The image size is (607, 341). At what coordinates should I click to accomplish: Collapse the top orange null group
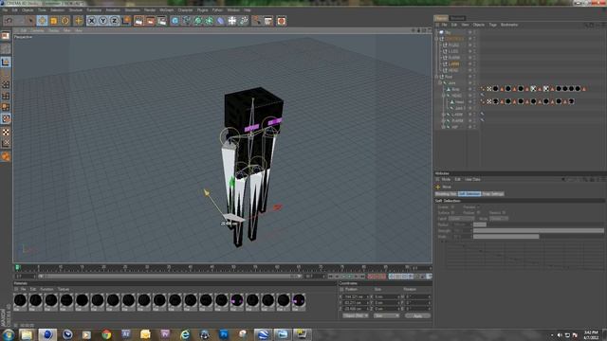(x=437, y=39)
